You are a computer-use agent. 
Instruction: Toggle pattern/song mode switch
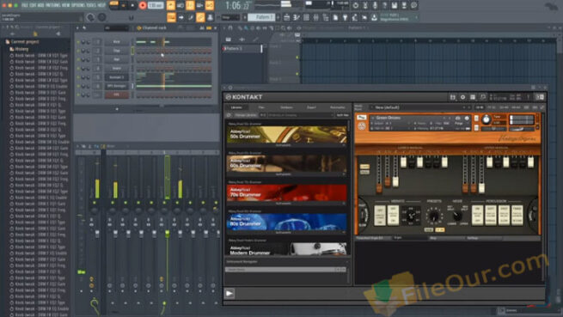point(113,5)
